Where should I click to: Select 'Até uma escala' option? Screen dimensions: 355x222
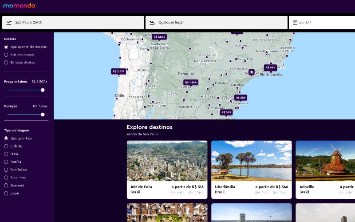(19, 55)
